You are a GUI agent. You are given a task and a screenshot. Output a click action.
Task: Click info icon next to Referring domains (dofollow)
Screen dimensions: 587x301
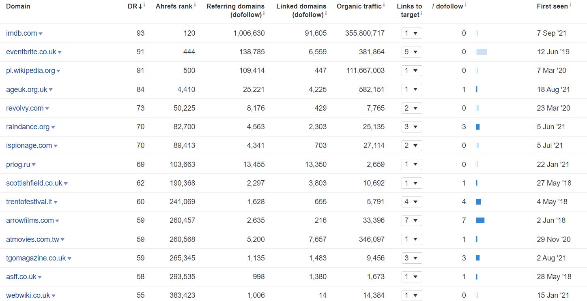click(x=264, y=13)
